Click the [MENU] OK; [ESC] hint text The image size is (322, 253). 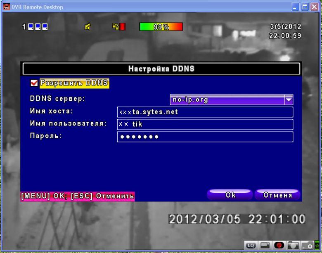coord(78,196)
